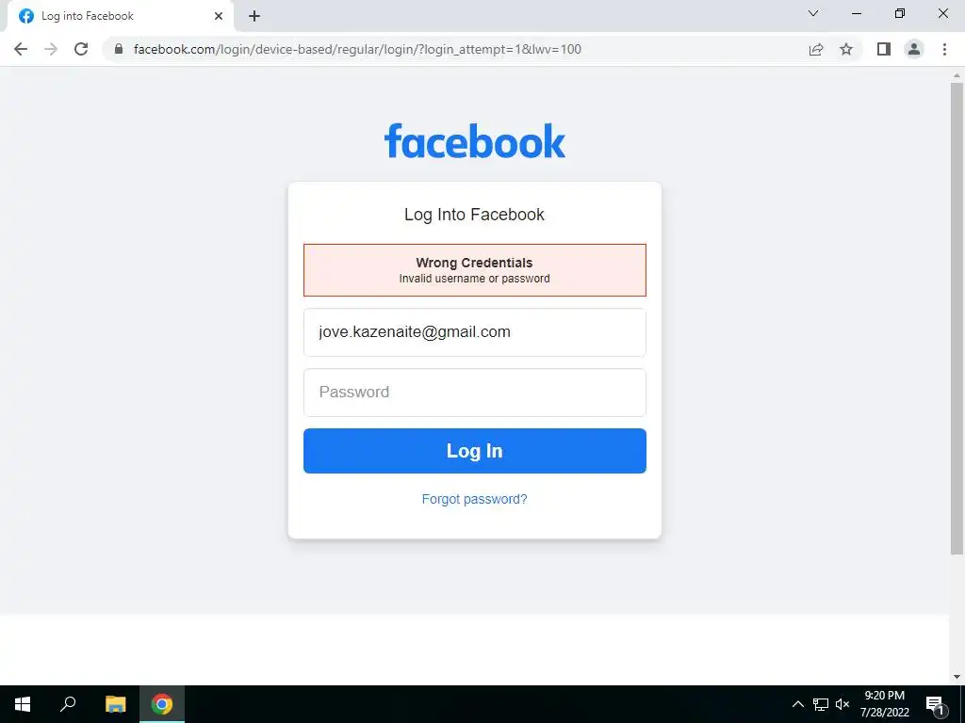Toggle the browser side panel icon
The image size is (965, 723).
(884, 49)
